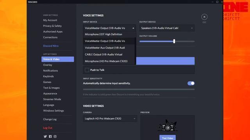The width and height of the screenshot is (250, 140).
Task: Click the settings page scrollbar
Action: 223,29
